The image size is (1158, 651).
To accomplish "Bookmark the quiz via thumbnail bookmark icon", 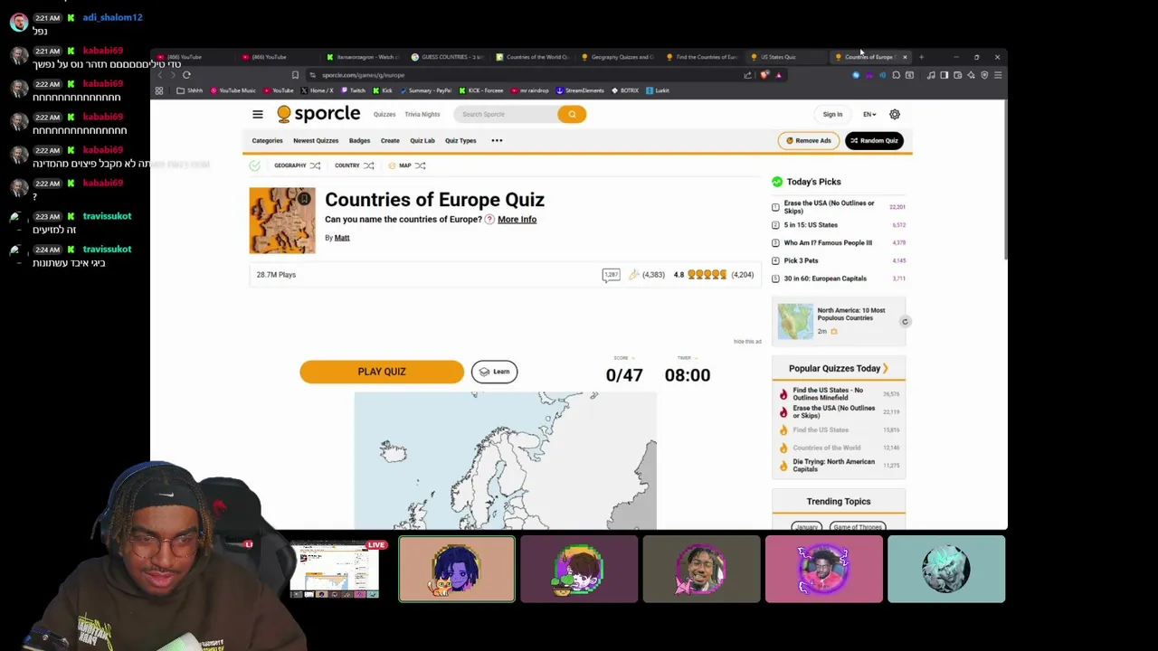I will click(x=305, y=198).
